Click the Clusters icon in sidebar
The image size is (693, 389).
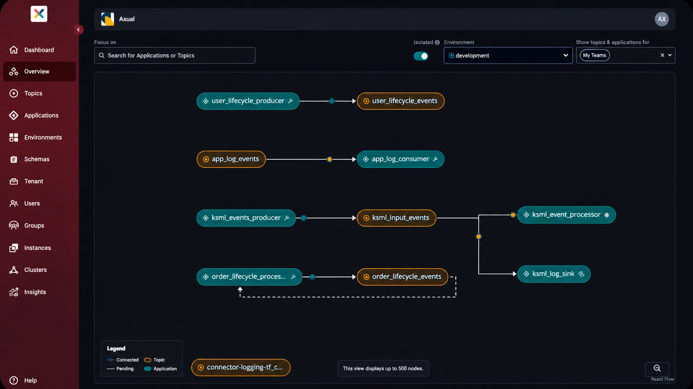coord(14,270)
